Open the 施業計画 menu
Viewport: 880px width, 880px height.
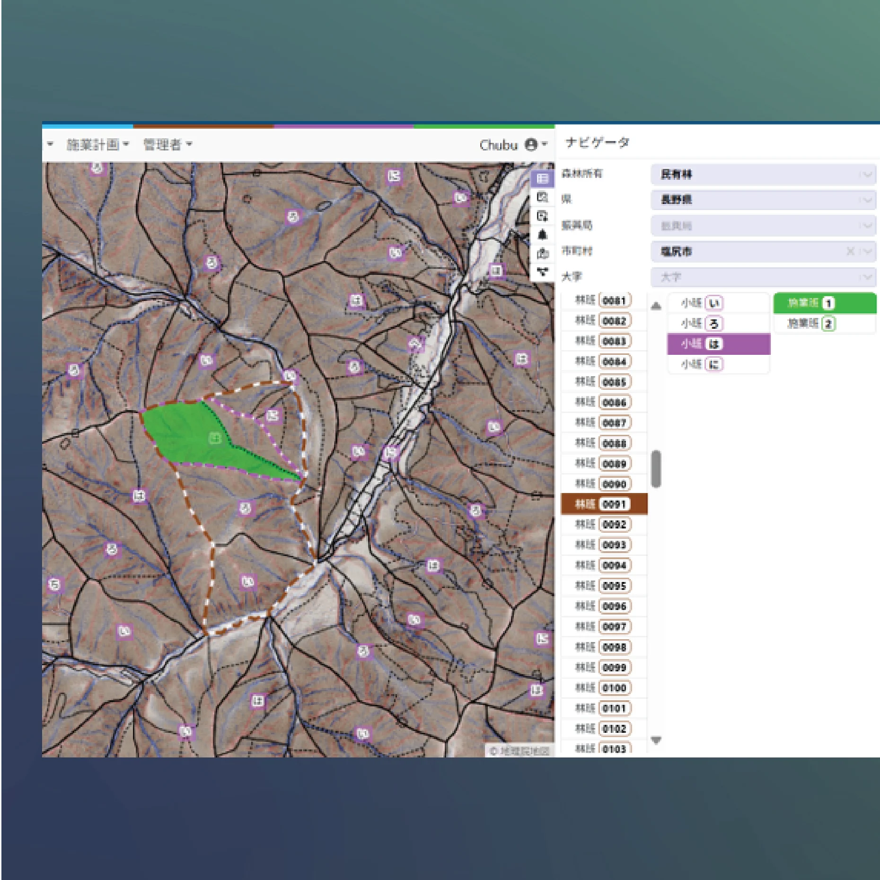(96, 144)
